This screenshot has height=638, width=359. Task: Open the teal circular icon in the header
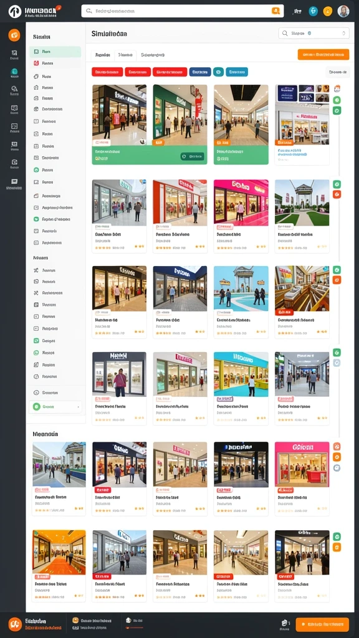click(x=313, y=11)
